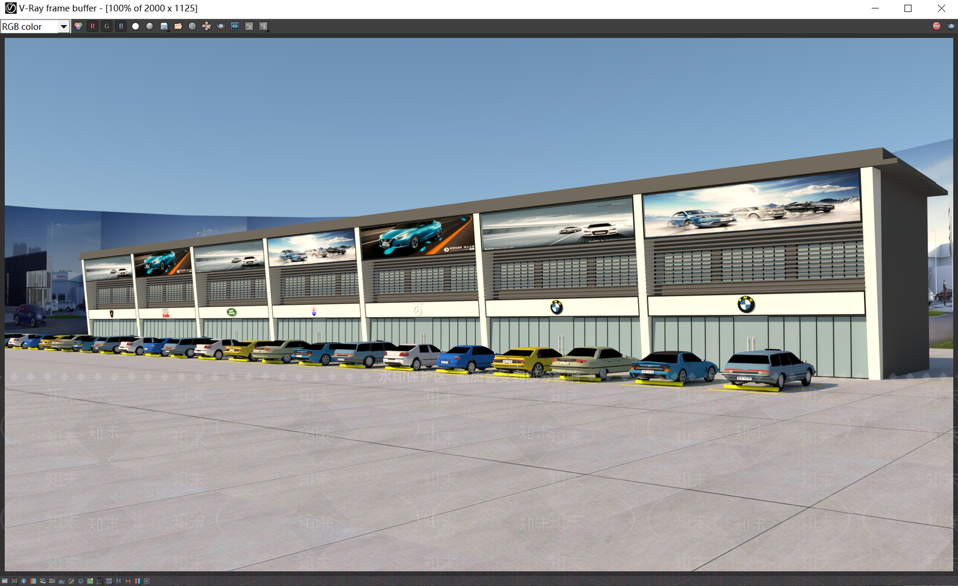Click the region render teapot icon
This screenshot has height=586, width=958.
(x=221, y=26)
